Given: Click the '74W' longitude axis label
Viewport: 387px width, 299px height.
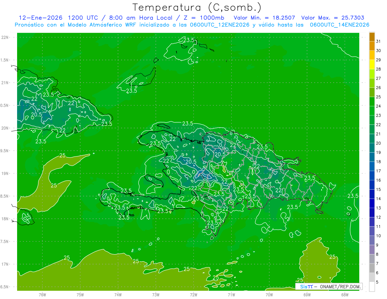Looking at the screenshot, I should pos(118,294).
